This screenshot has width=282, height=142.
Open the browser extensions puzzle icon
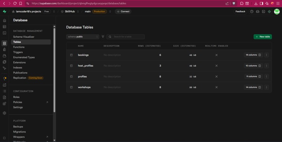[x=242, y=3]
